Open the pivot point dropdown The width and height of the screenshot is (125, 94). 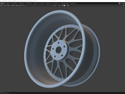[60, 5]
